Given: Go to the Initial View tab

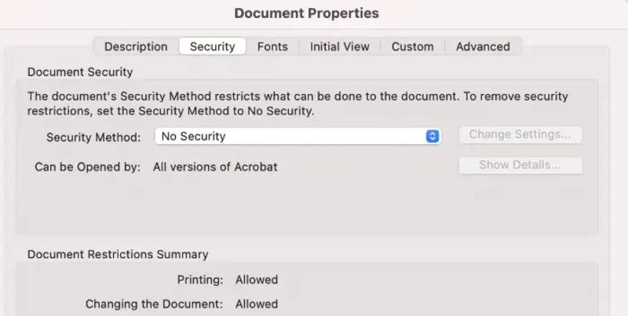Looking at the screenshot, I should 339,46.
